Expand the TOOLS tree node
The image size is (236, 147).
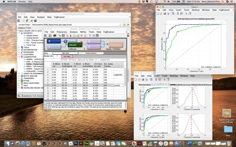pos(19,47)
